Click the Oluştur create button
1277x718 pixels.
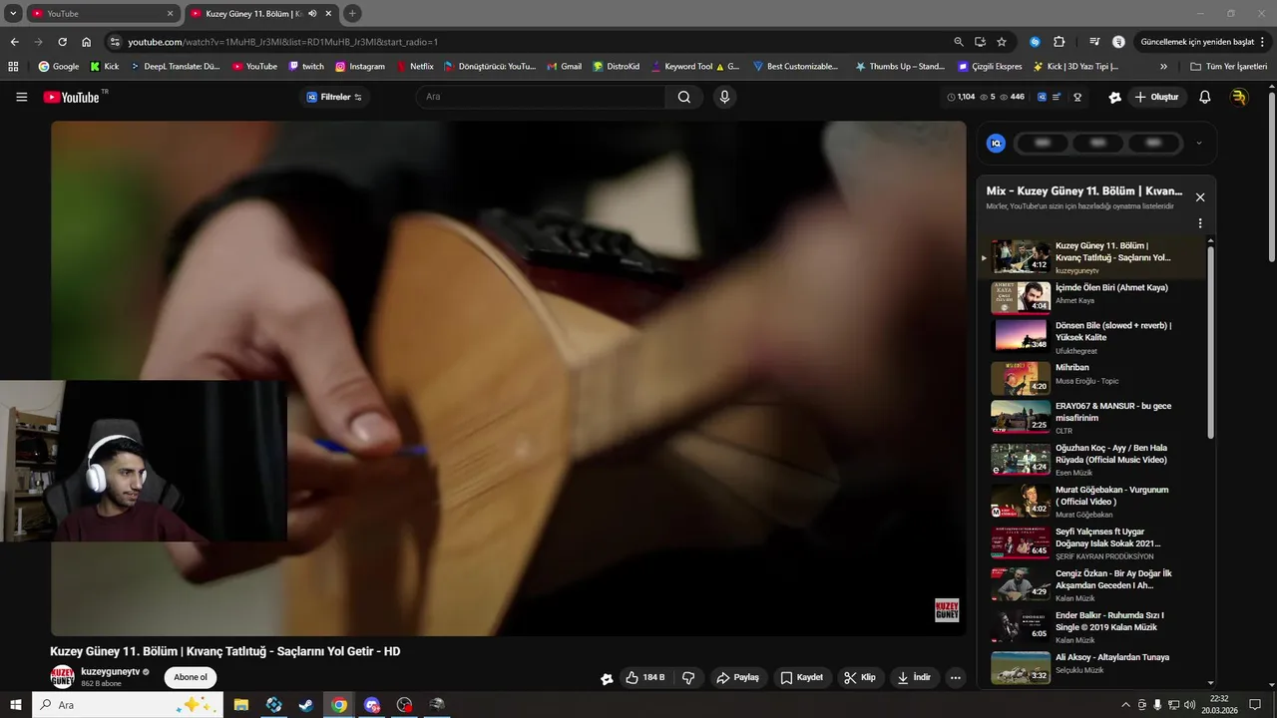pyautogui.click(x=1156, y=97)
